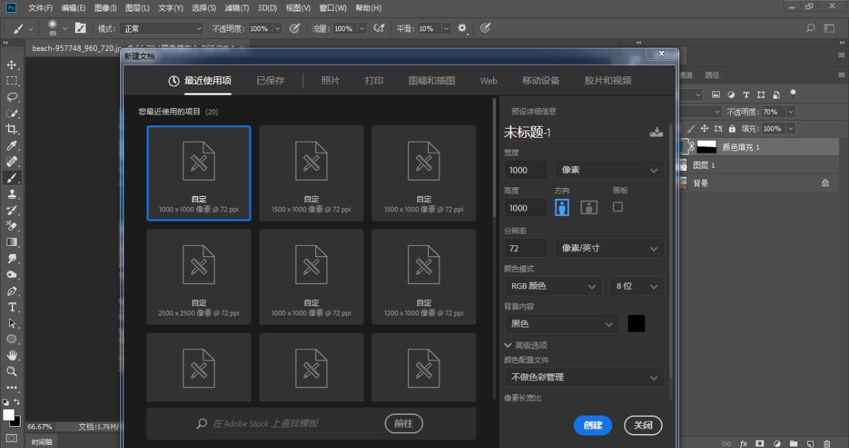Open smoothing options gear

click(462, 28)
